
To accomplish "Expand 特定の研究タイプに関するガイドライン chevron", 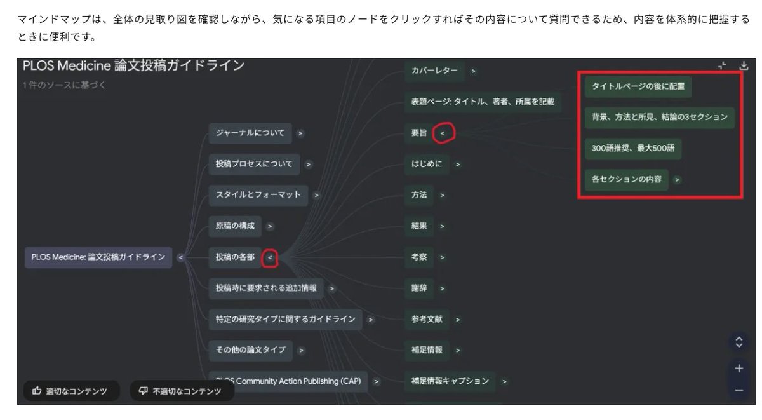I will [370, 320].
